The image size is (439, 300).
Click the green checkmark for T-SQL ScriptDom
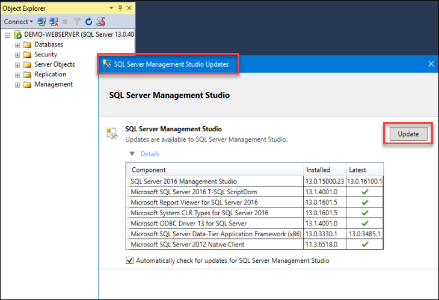point(365,192)
